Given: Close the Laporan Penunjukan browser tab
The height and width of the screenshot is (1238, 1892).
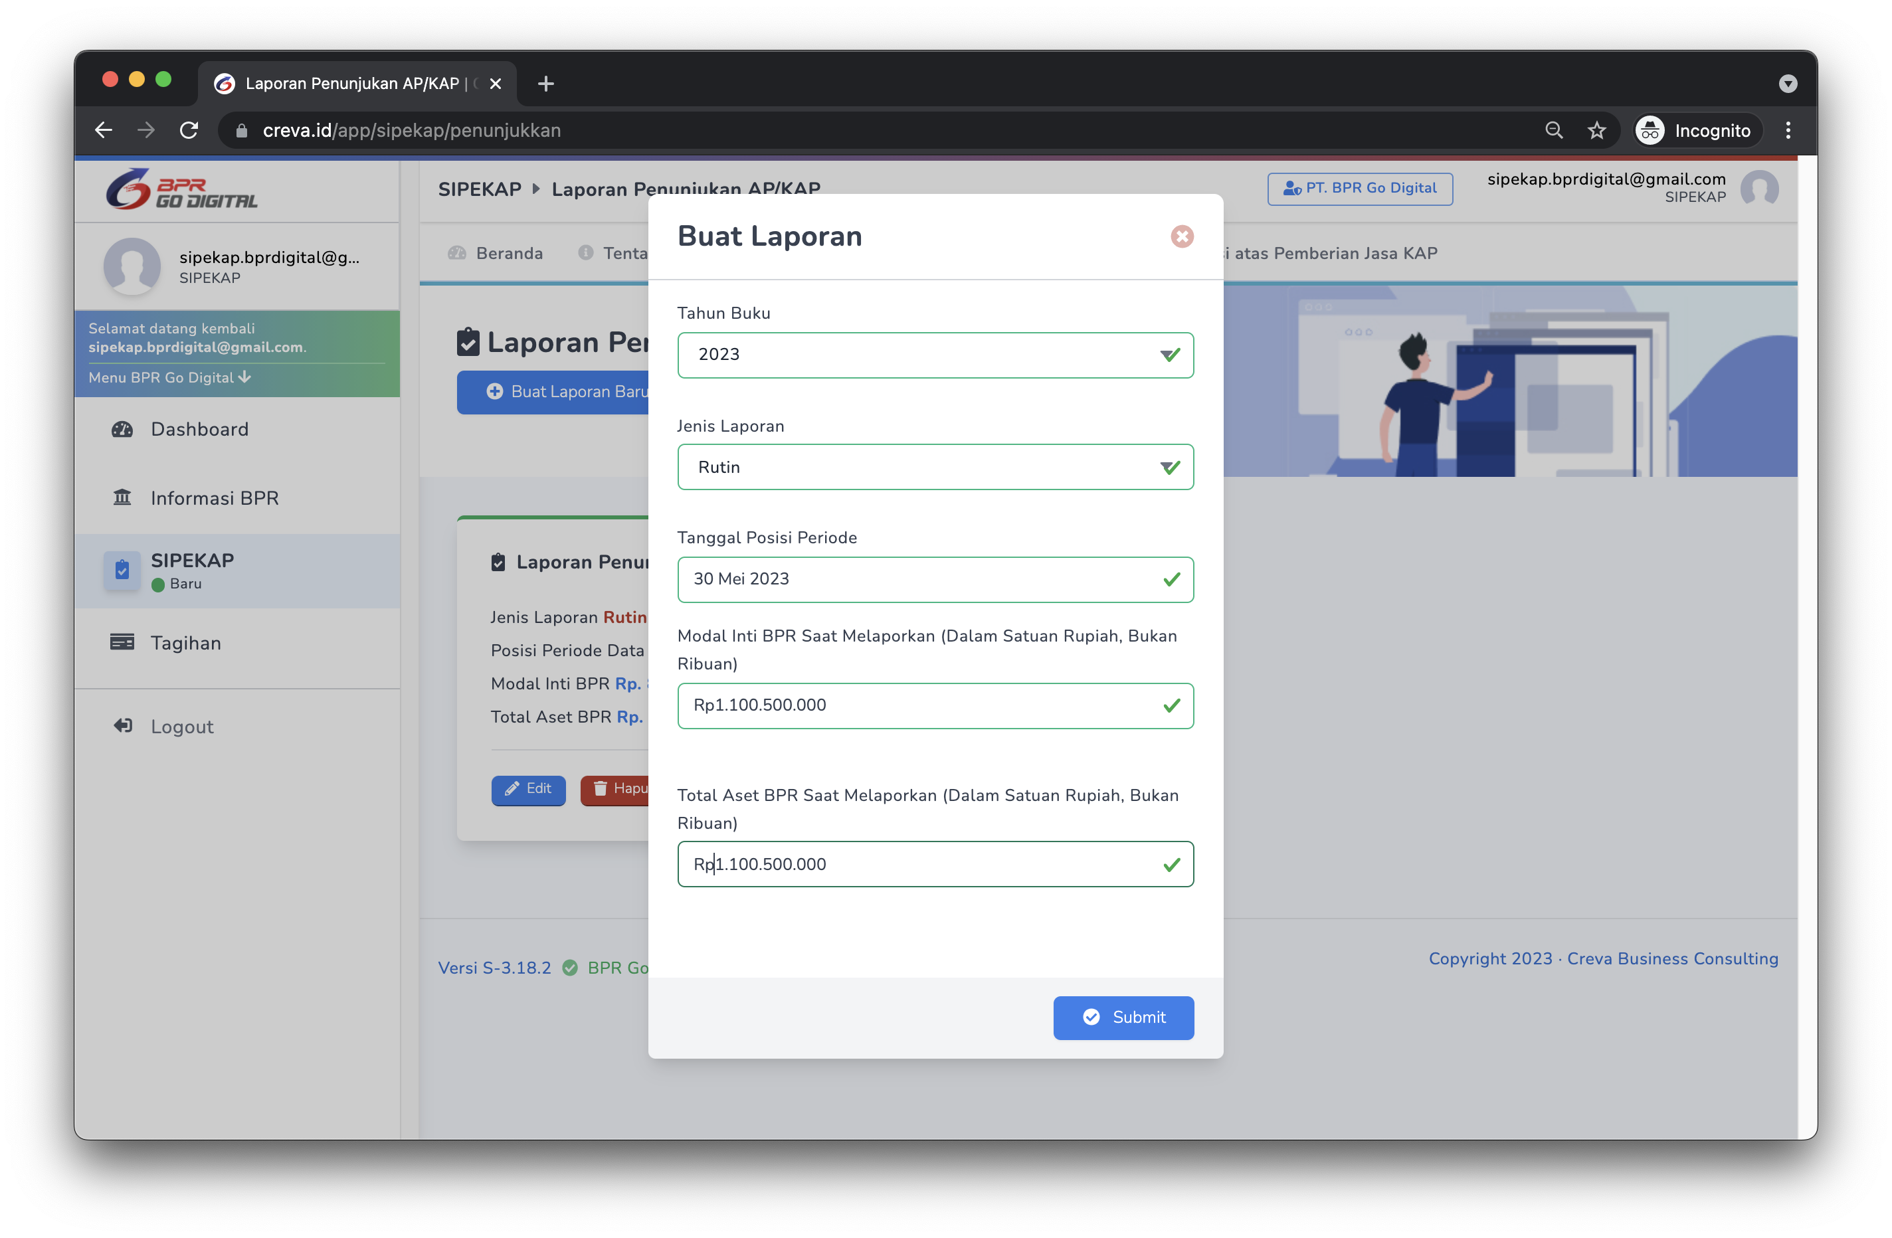Looking at the screenshot, I should [x=496, y=84].
